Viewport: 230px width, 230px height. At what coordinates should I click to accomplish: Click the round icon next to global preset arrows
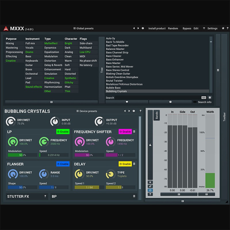tap(143, 28)
